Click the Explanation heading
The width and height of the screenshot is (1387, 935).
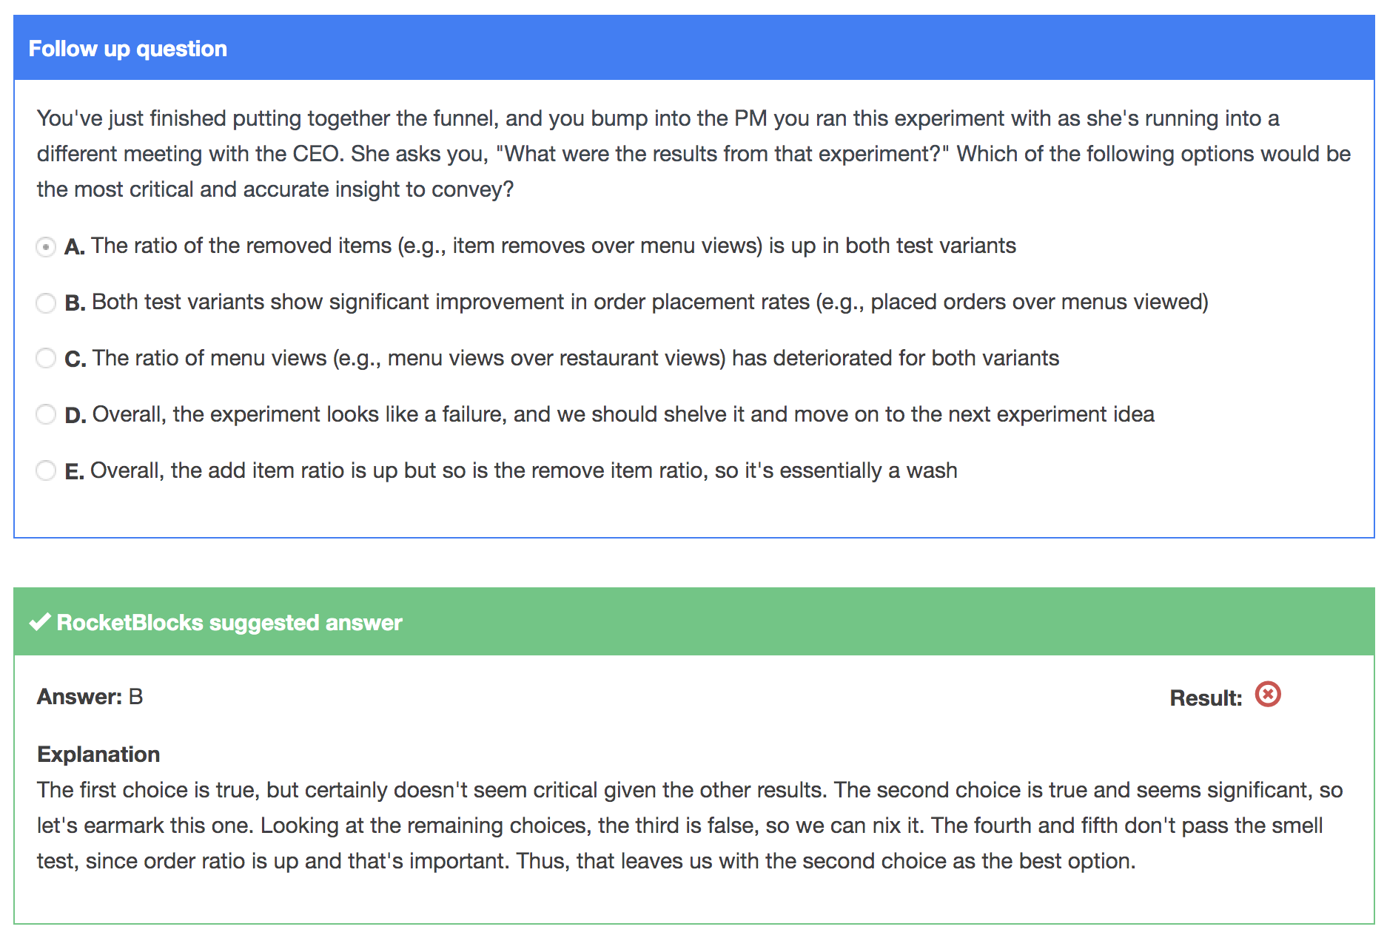(x=98, y=754)
